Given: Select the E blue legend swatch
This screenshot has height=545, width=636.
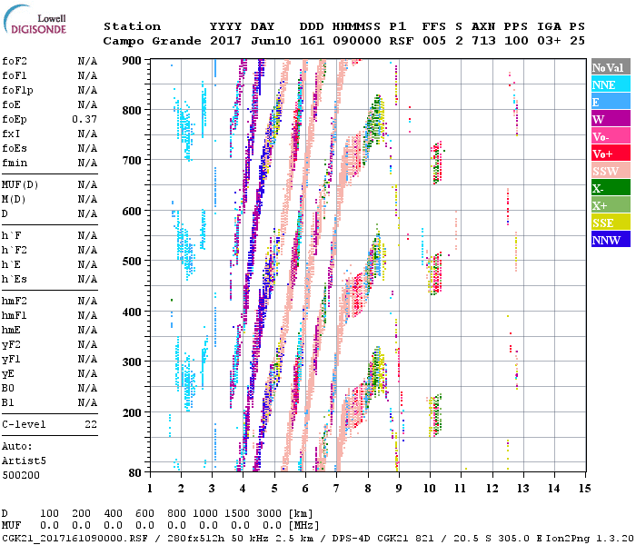Looking at the screenshot, I should [x=611, y=102].
